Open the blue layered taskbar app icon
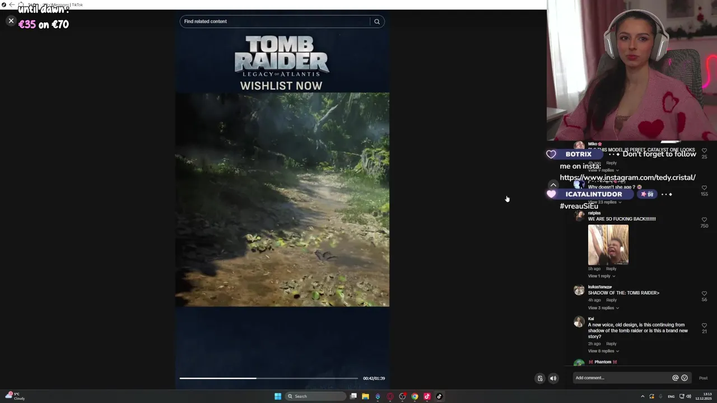Viewport: 717px width, 403px height. (378, 396)
